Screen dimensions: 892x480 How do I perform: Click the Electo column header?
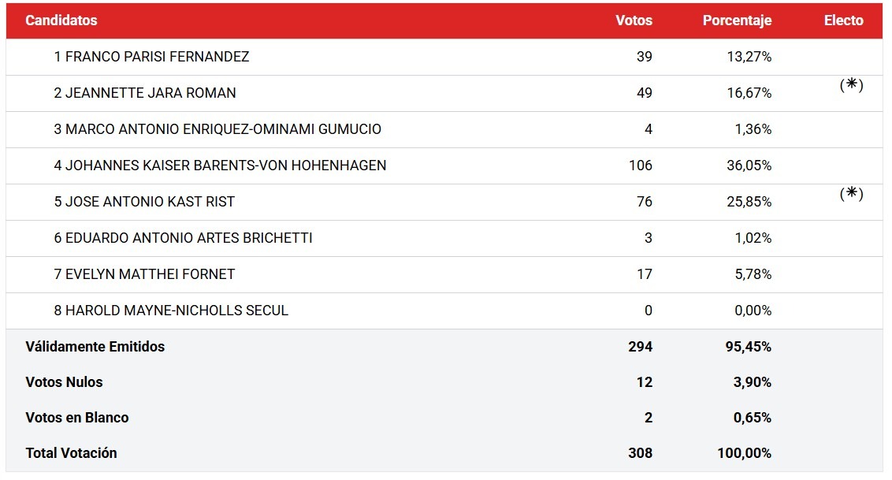click(843, 20)
